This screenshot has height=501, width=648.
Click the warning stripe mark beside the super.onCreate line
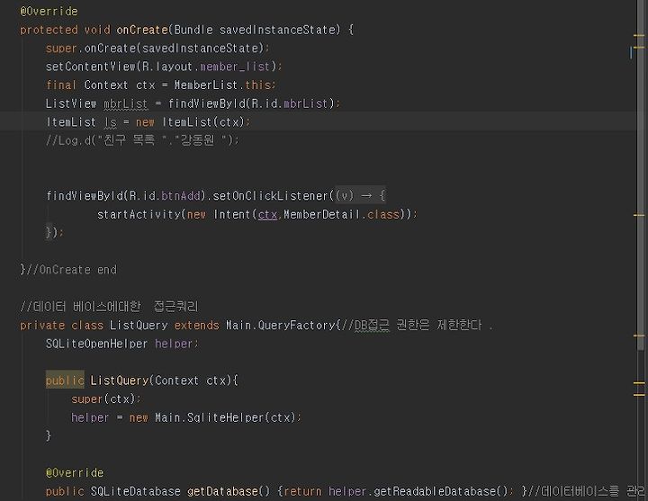(639, 48)
